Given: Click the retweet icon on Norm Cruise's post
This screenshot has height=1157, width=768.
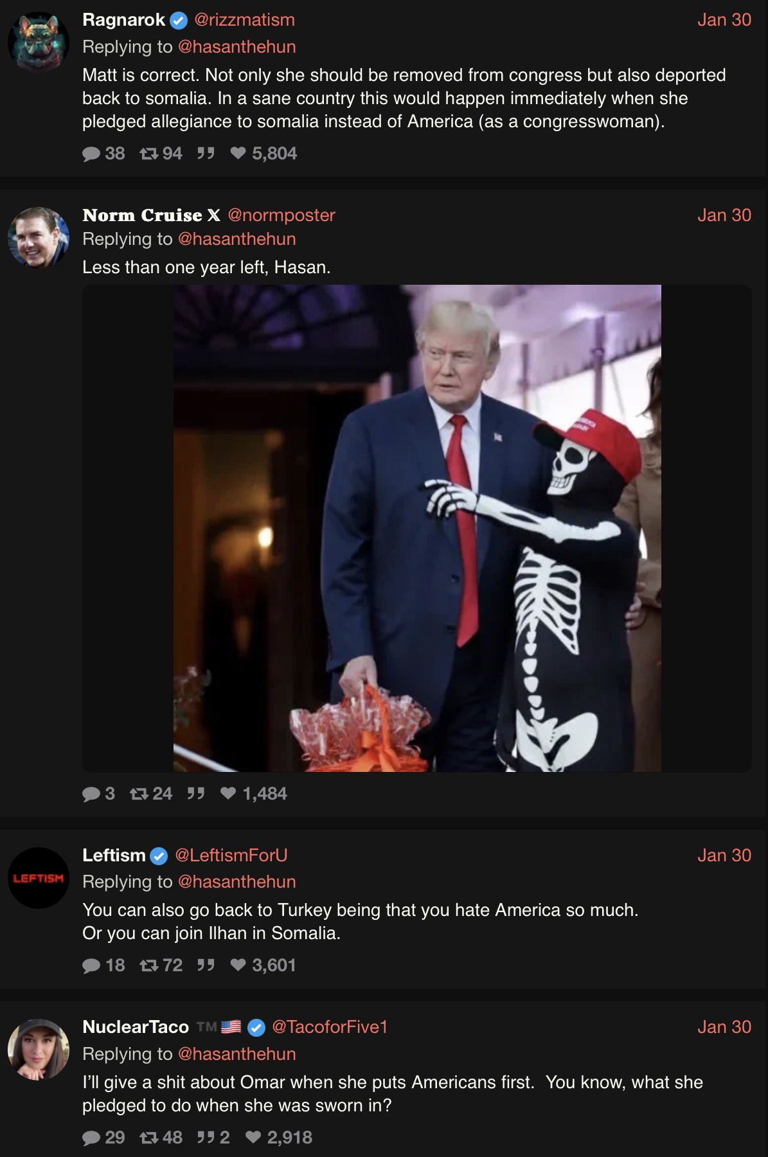Looking at the screenshot, I should 139,794.
